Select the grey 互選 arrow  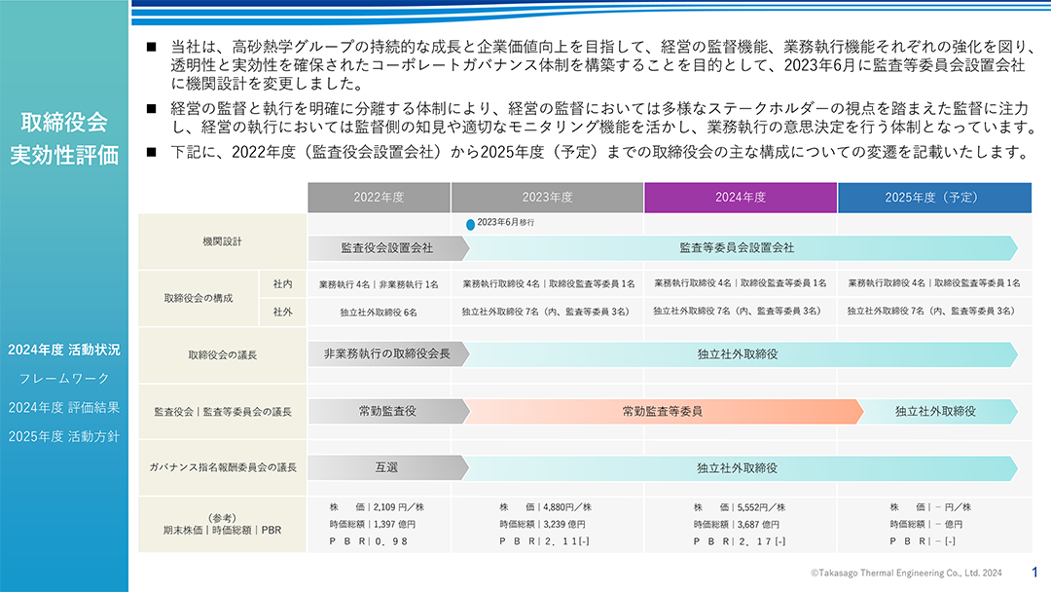[x=386, y=468]
